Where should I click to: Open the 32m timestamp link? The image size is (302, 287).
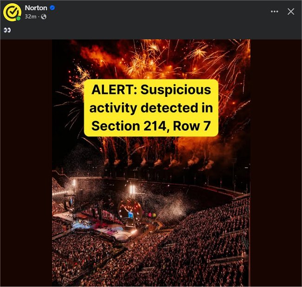tap(30, 17)
